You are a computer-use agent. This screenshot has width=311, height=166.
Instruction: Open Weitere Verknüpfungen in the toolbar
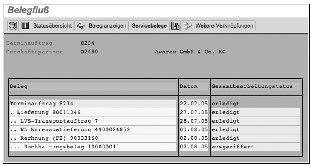[218, 26]
